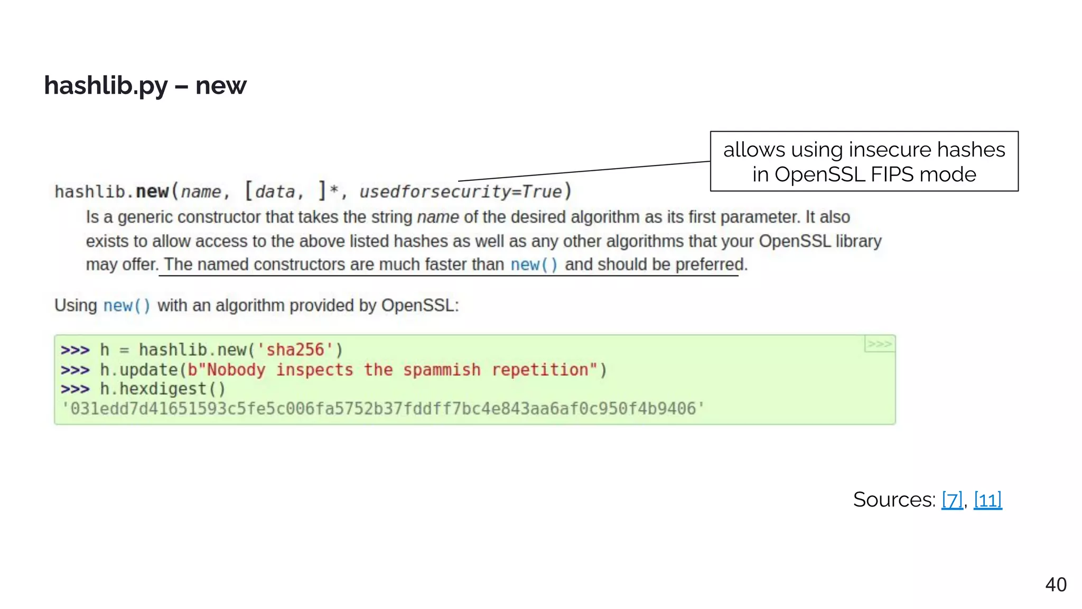Toggle the >>> prompt hider in code block
The image size is (1082, 609).
(x=879, y=344)
